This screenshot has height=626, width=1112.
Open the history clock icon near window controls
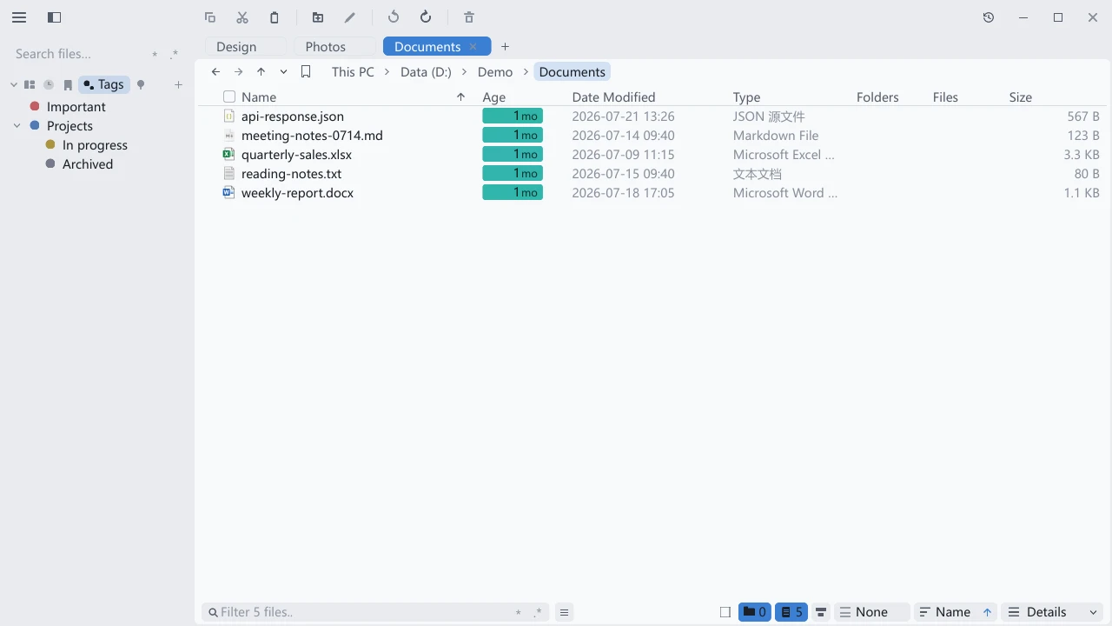989,17
